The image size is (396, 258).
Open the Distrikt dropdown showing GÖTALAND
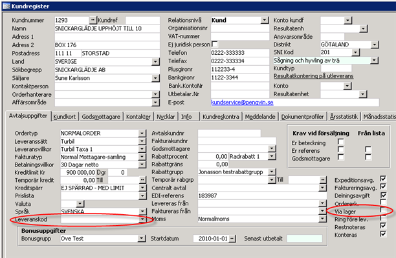(x=375, y=45)
